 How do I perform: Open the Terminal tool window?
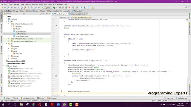tap(41, 98)
